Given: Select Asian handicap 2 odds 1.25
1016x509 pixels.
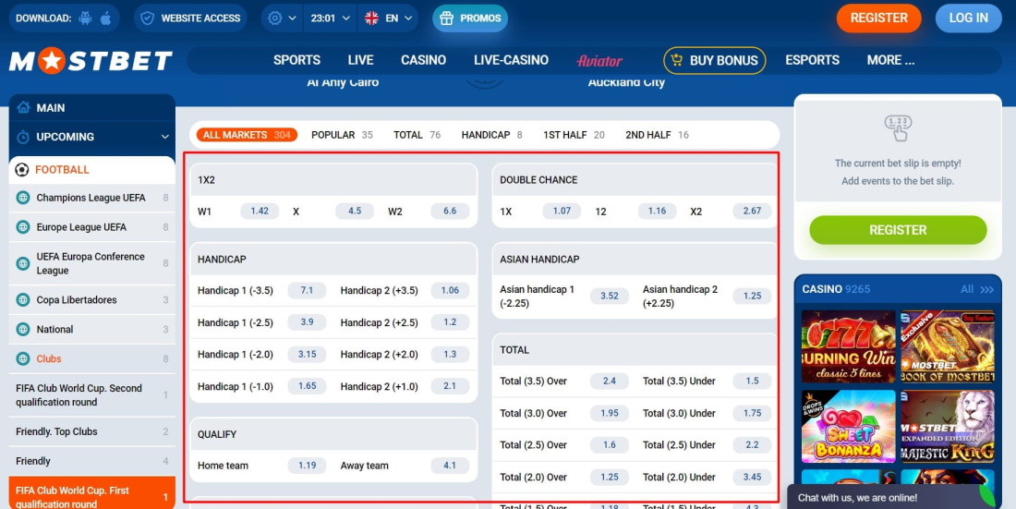Looking at the screenshot, I should tap(752, 297).
